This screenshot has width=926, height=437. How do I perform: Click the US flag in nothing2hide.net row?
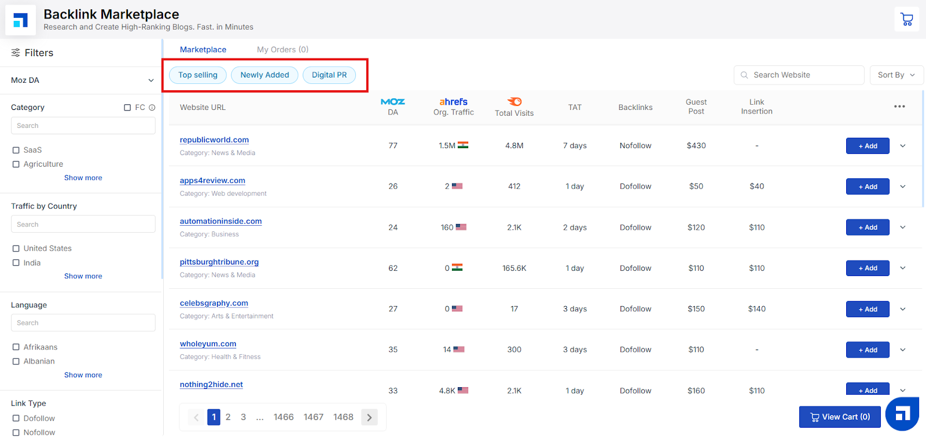pyautogui.click(x=463, y=391)
